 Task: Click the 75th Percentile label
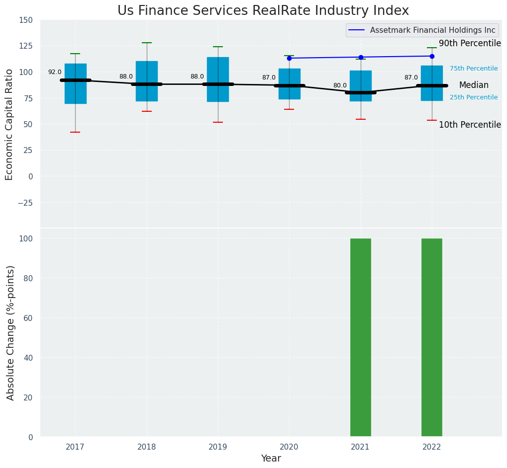[x=474, y=69]
